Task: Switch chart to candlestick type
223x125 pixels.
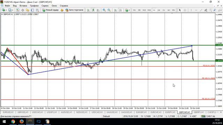Action: click(93, 10)
